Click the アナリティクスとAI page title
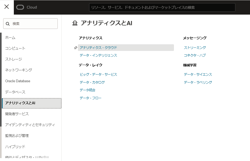This screenshot has height=161, width=250. point(106,23)
